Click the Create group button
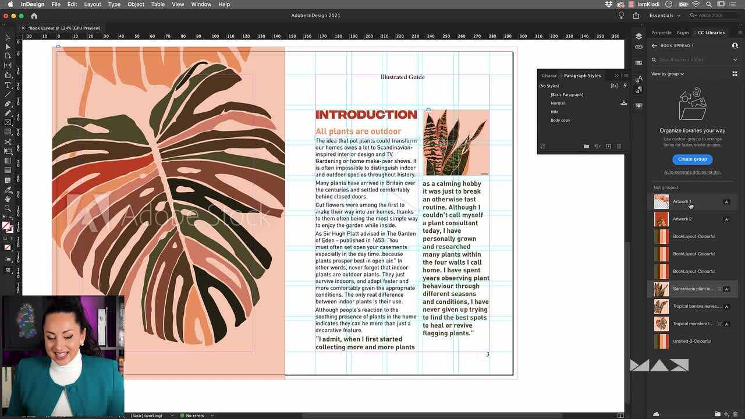745x419 pixels. coord(692,159)
